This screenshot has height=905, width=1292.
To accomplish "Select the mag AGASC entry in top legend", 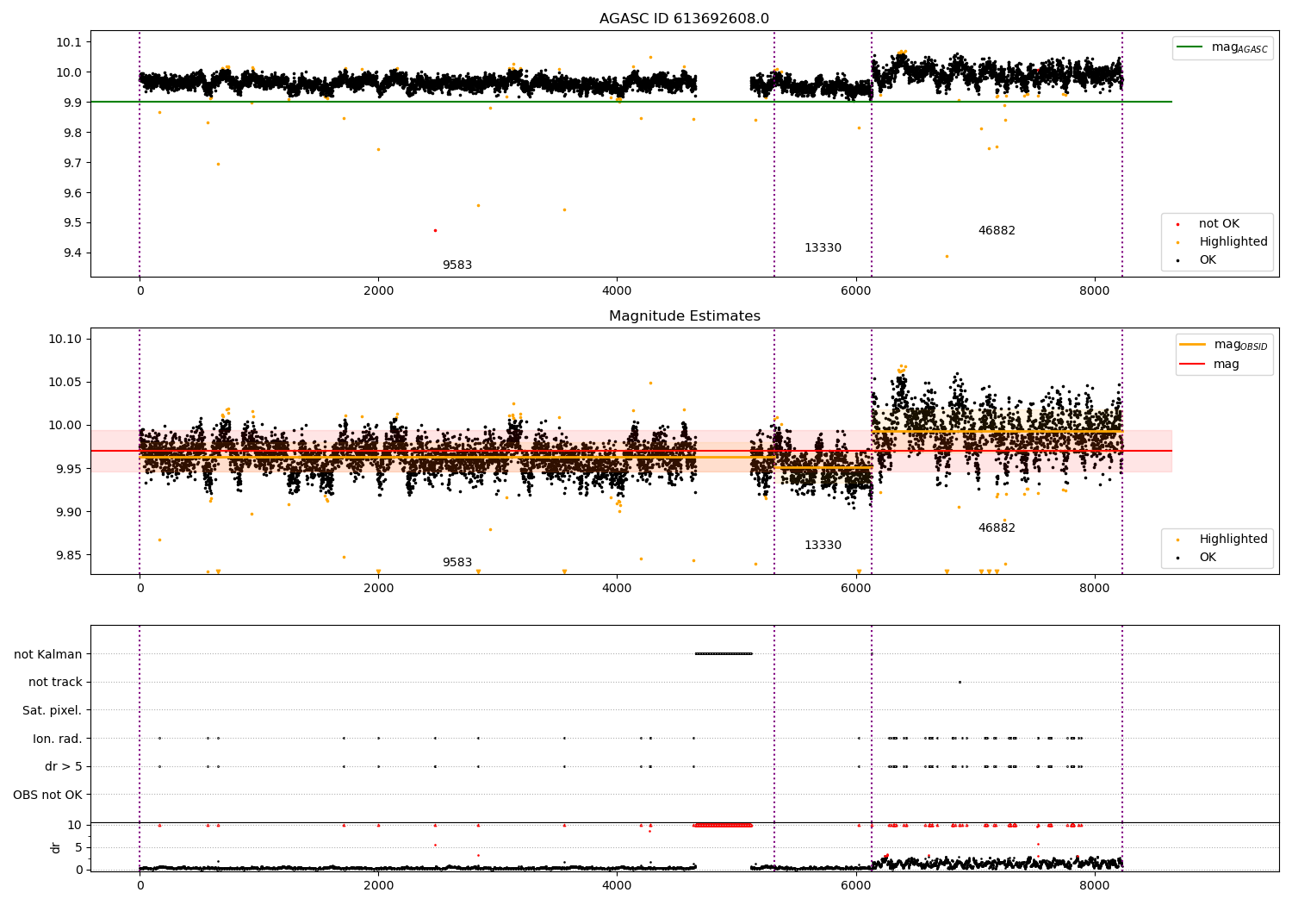I will pos(1222,47).
